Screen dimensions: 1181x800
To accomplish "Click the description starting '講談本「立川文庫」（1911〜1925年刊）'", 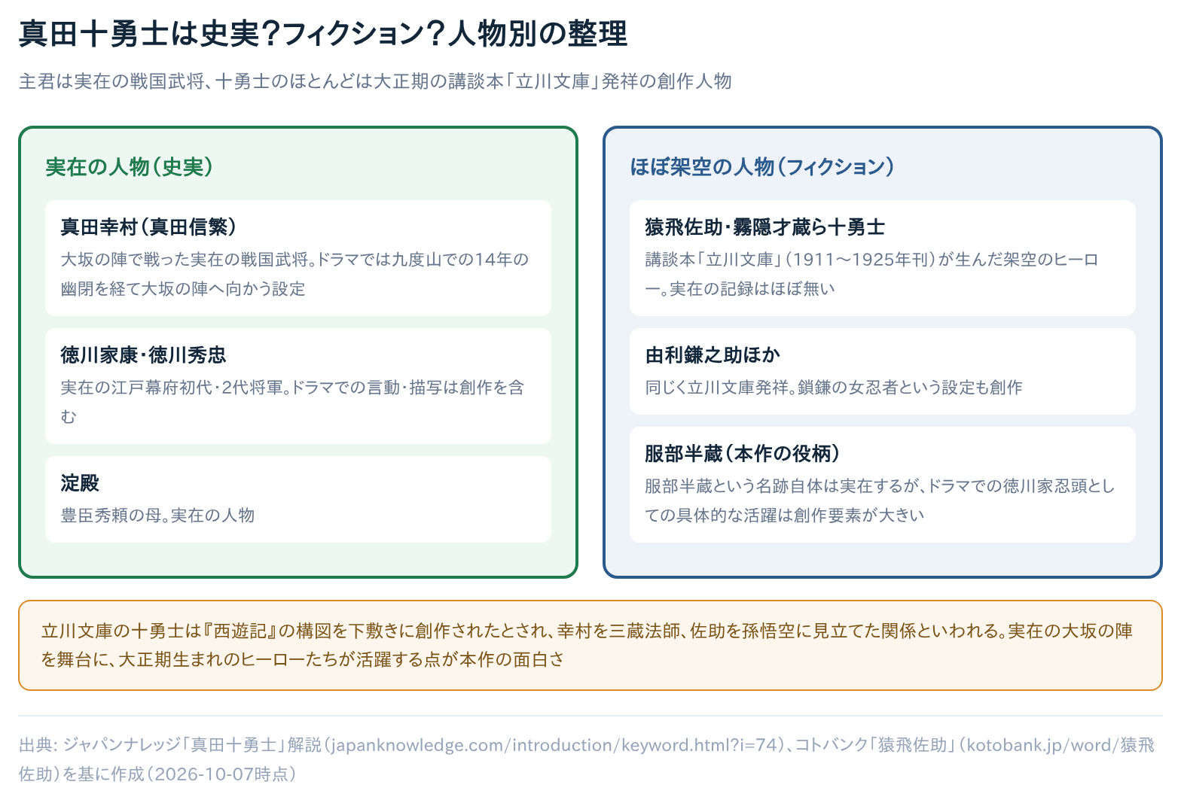I will [x=872, y=274].
